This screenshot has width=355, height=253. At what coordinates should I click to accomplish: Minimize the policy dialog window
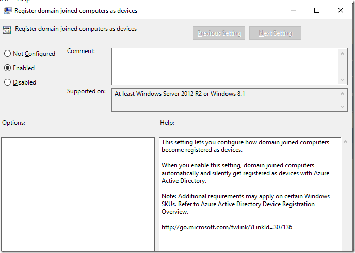click(294, 10)
